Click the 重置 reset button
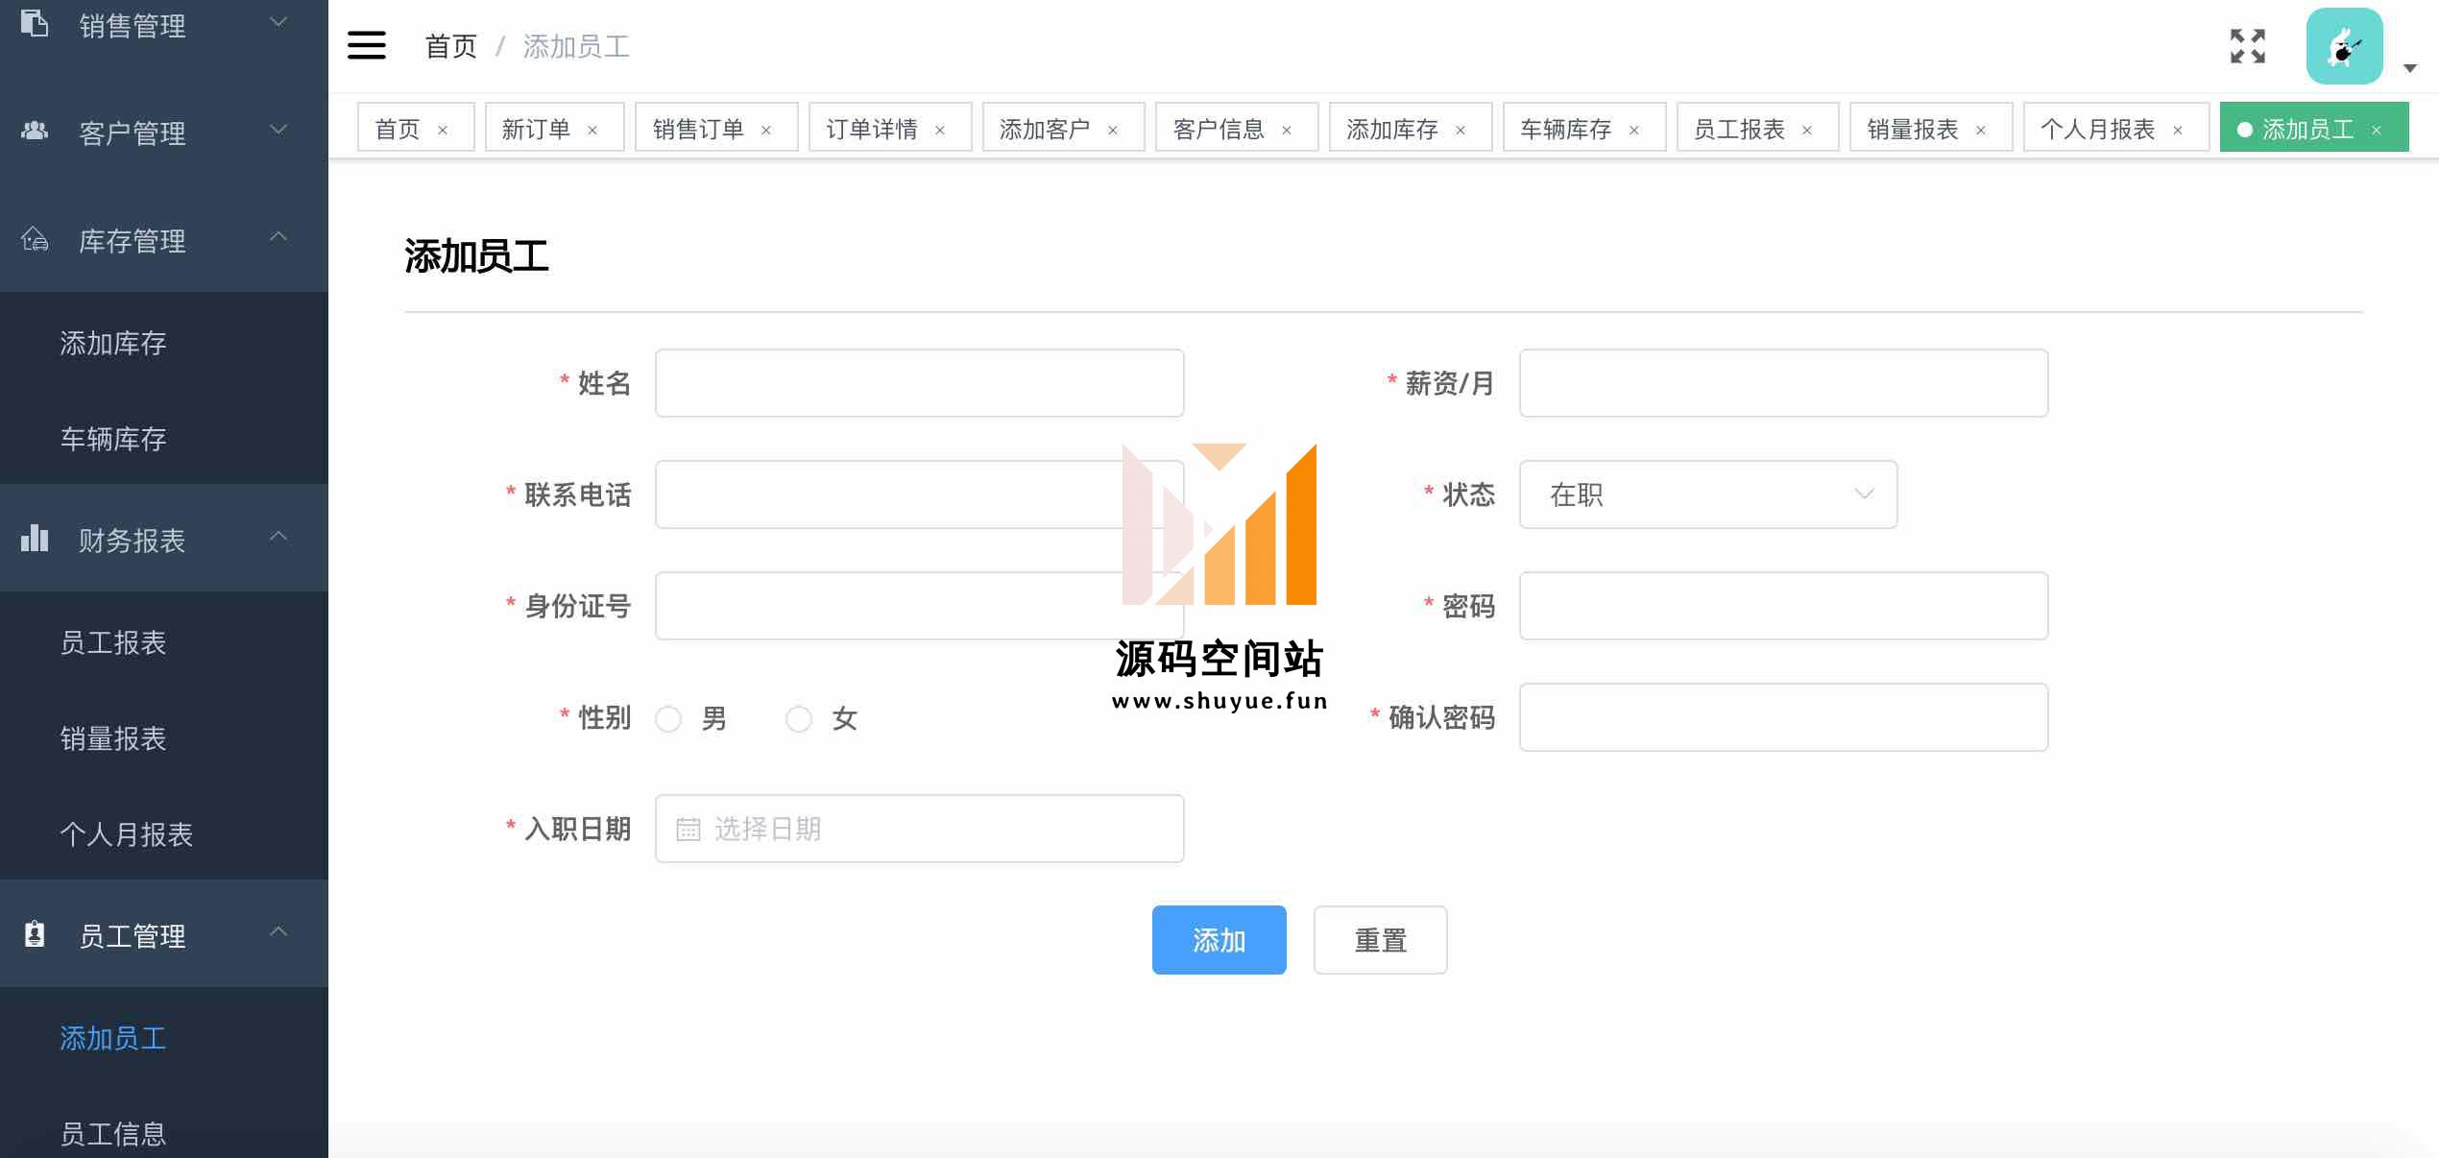 pos(1380,940)
